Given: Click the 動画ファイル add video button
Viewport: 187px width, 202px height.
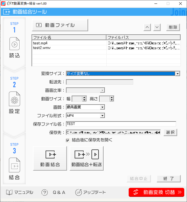Looking at the screenshot, I should click(60, 25).
